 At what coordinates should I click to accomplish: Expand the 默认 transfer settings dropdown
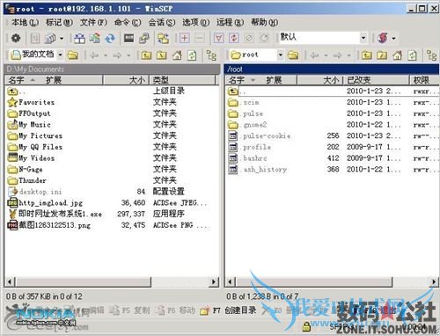click(363, 38)
